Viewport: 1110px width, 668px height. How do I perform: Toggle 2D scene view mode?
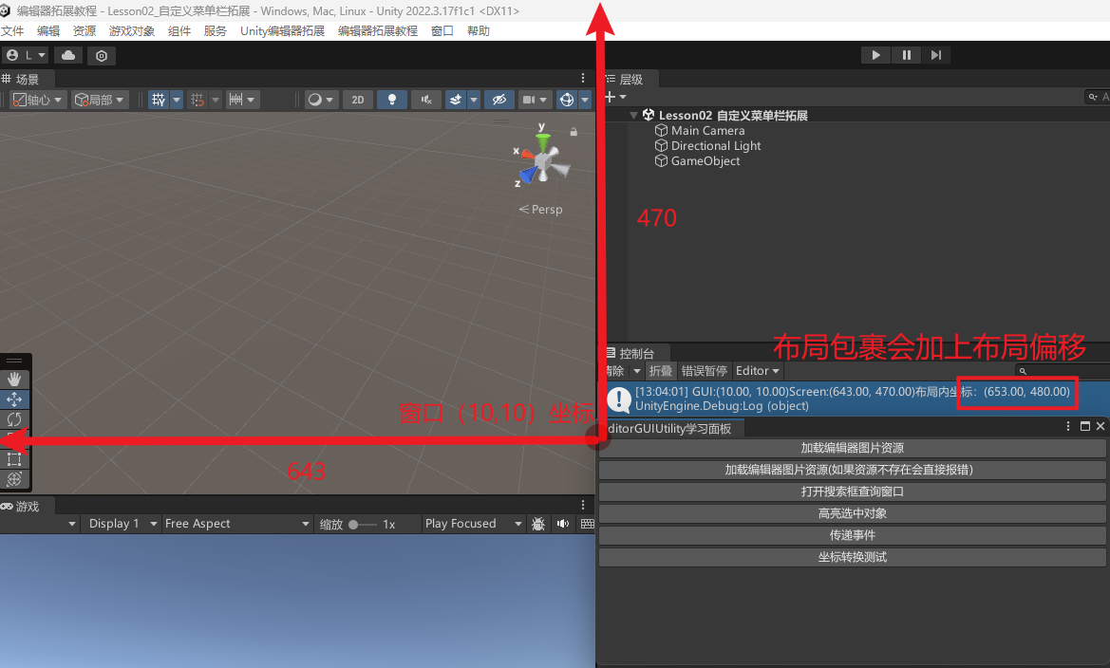(x=357, y=100)
